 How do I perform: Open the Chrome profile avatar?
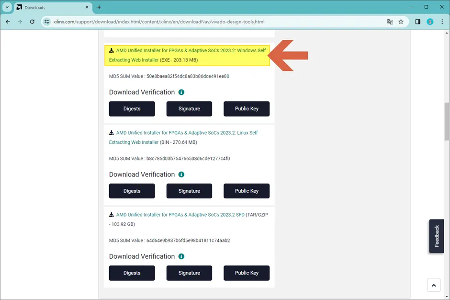[430, 22]
